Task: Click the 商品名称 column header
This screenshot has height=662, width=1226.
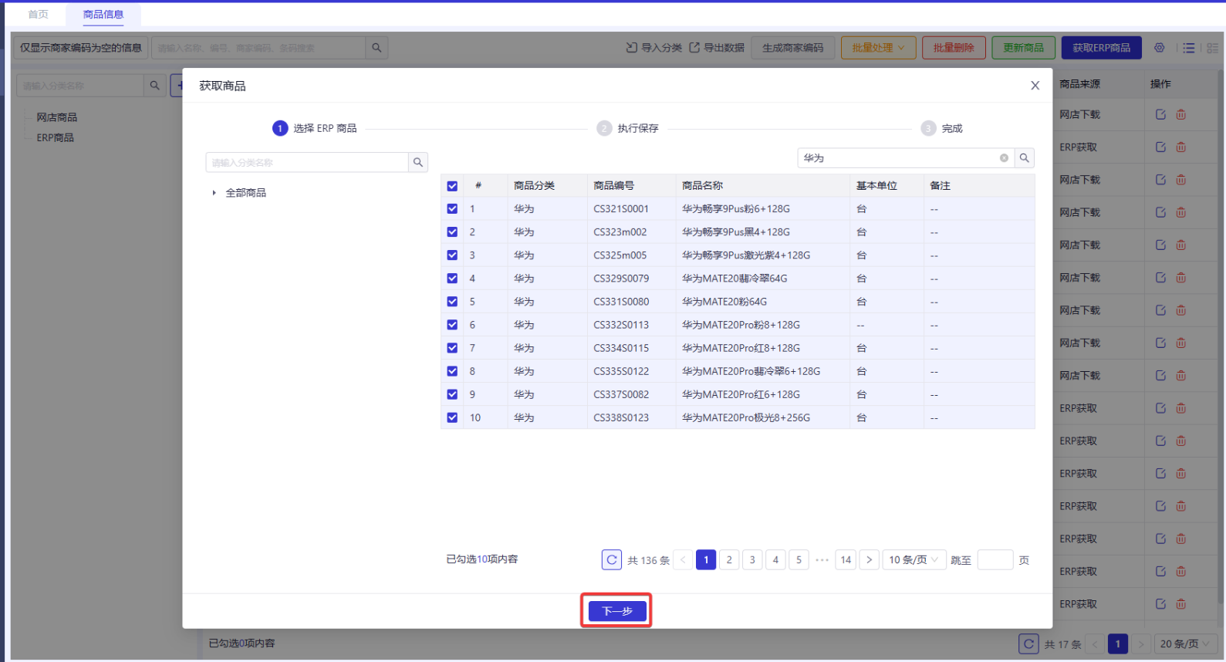Action: click(x=702, y=186)
